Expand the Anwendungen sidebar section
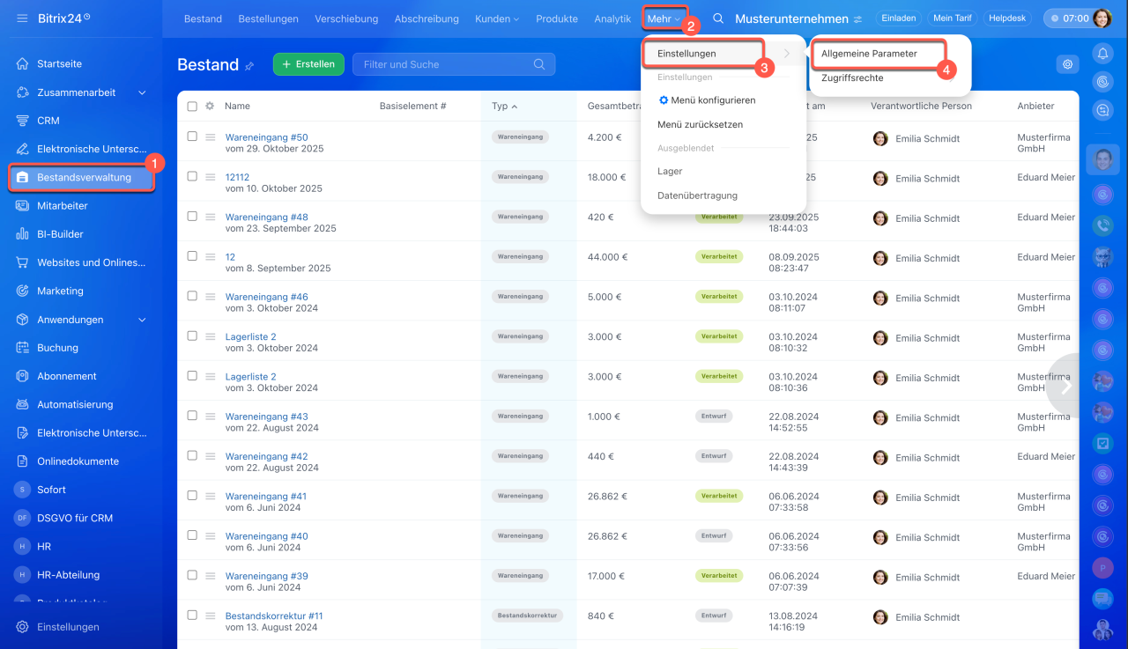 [142, 320]
